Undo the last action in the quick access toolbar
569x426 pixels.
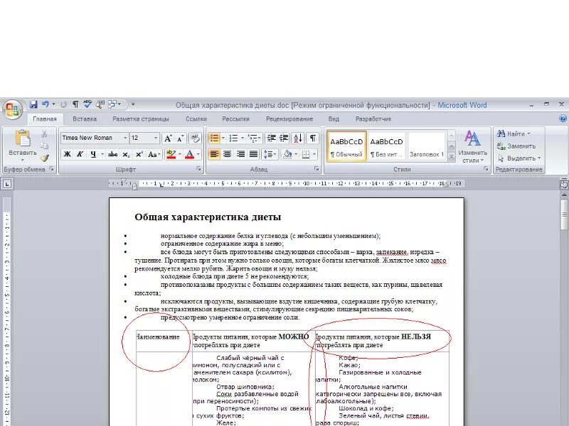pyautogui.click(x=46, y=104)
